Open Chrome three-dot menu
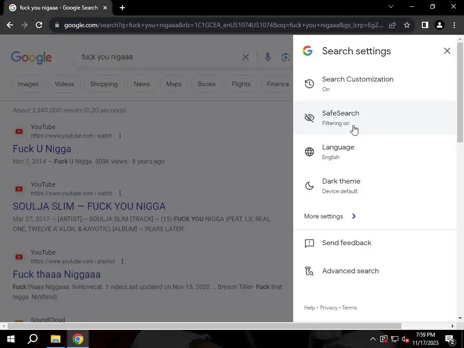The height and width of the screenshot is (348, 464). 454,25
